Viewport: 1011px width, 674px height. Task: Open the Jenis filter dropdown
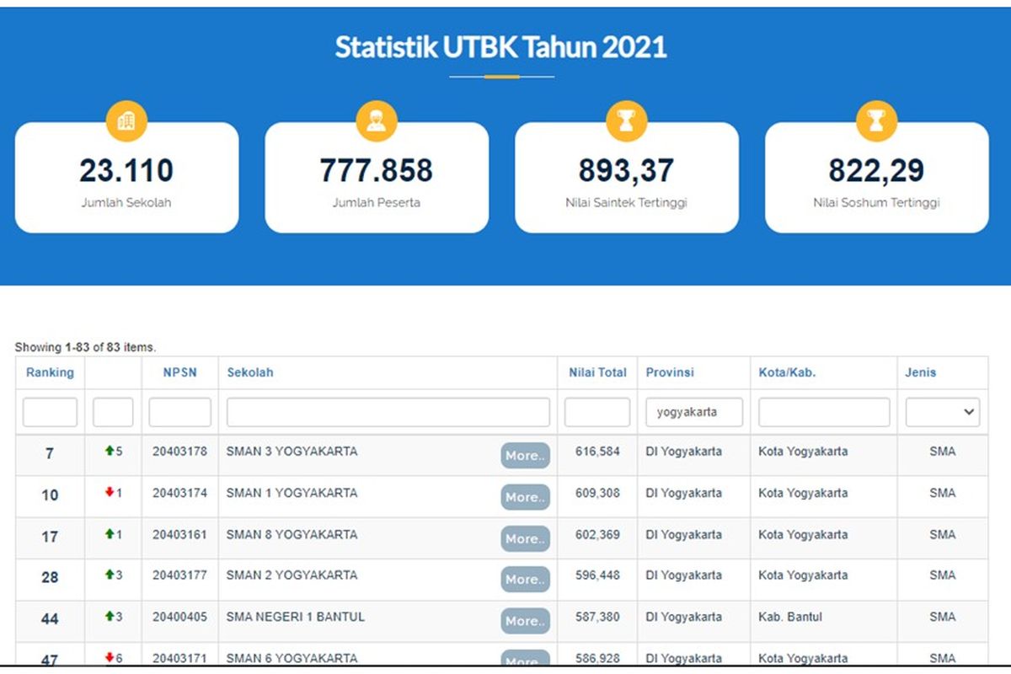(942, 412)
